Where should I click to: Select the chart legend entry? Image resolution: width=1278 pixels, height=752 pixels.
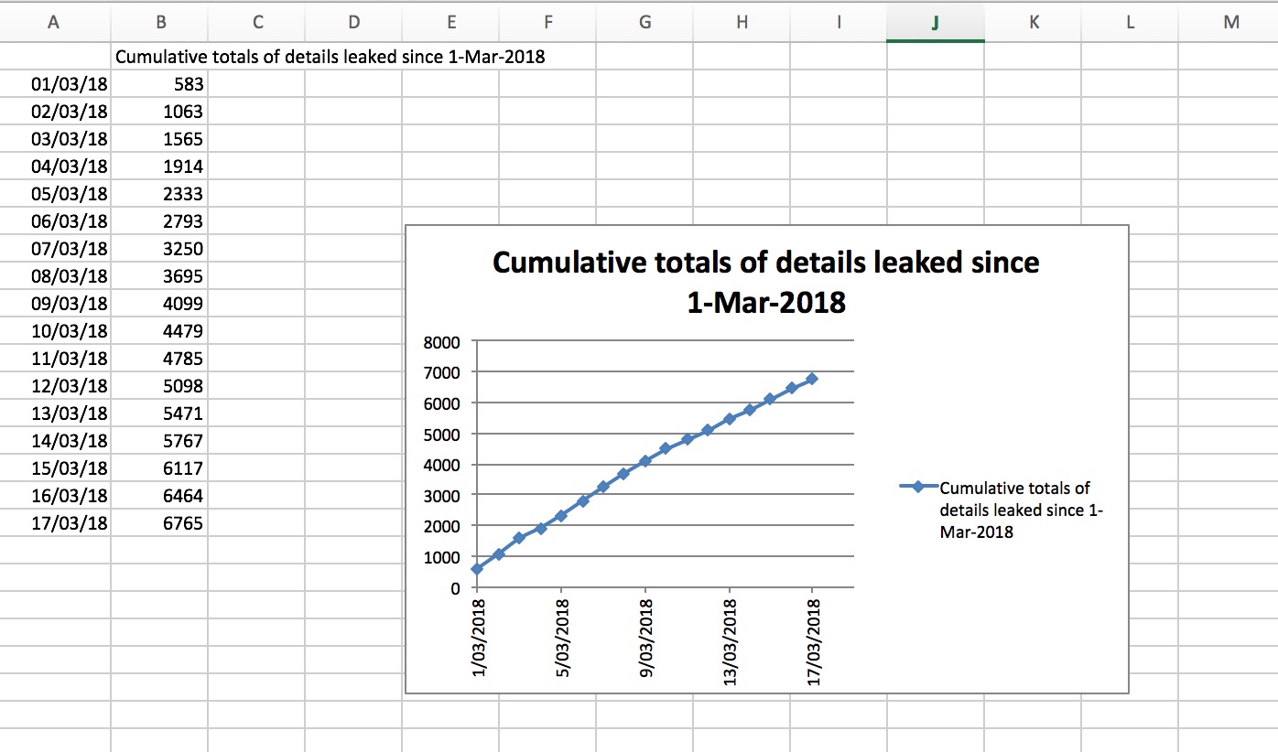[x=1007, y=510]
